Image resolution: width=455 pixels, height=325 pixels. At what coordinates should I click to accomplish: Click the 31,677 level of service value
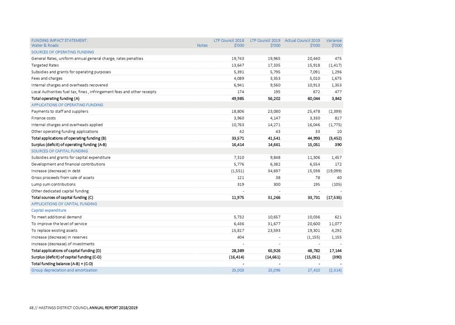[x=274, y=224]
